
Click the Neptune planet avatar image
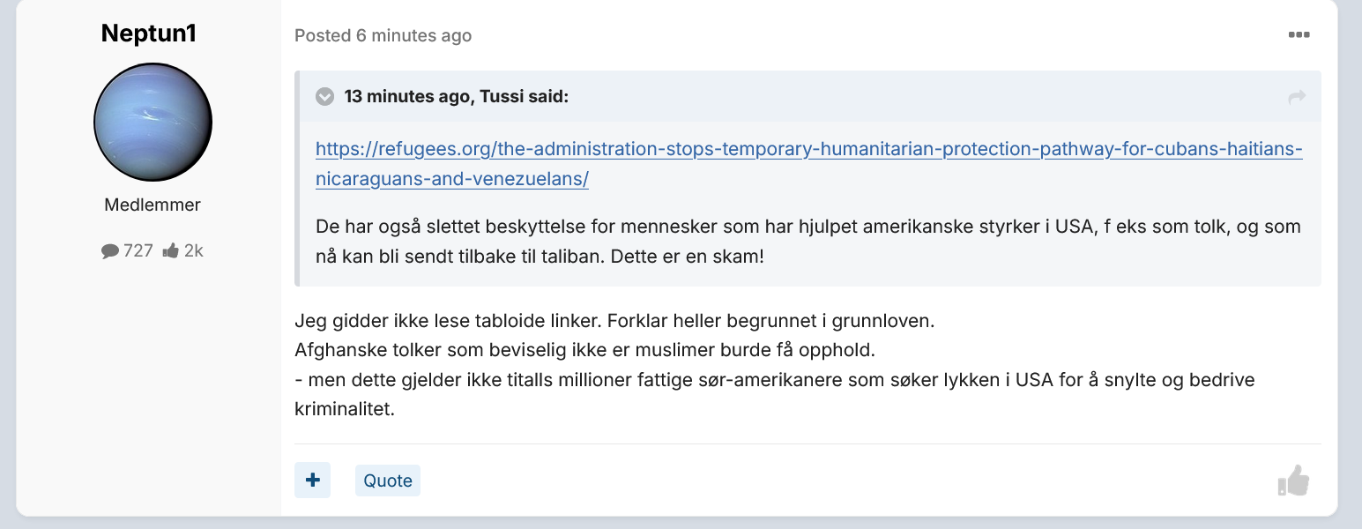click(x=153, y=122)
